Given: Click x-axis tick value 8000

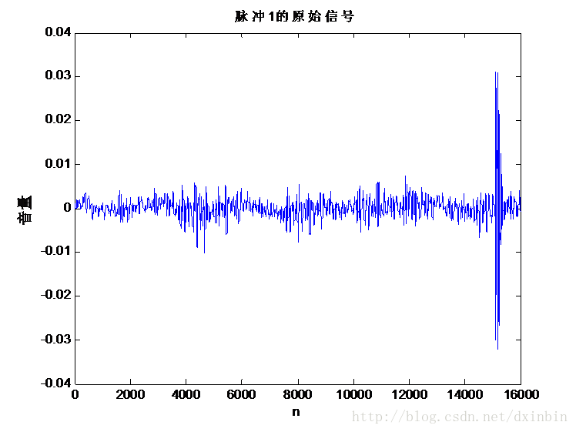Looking at the screenshot, I should [297, 395].
